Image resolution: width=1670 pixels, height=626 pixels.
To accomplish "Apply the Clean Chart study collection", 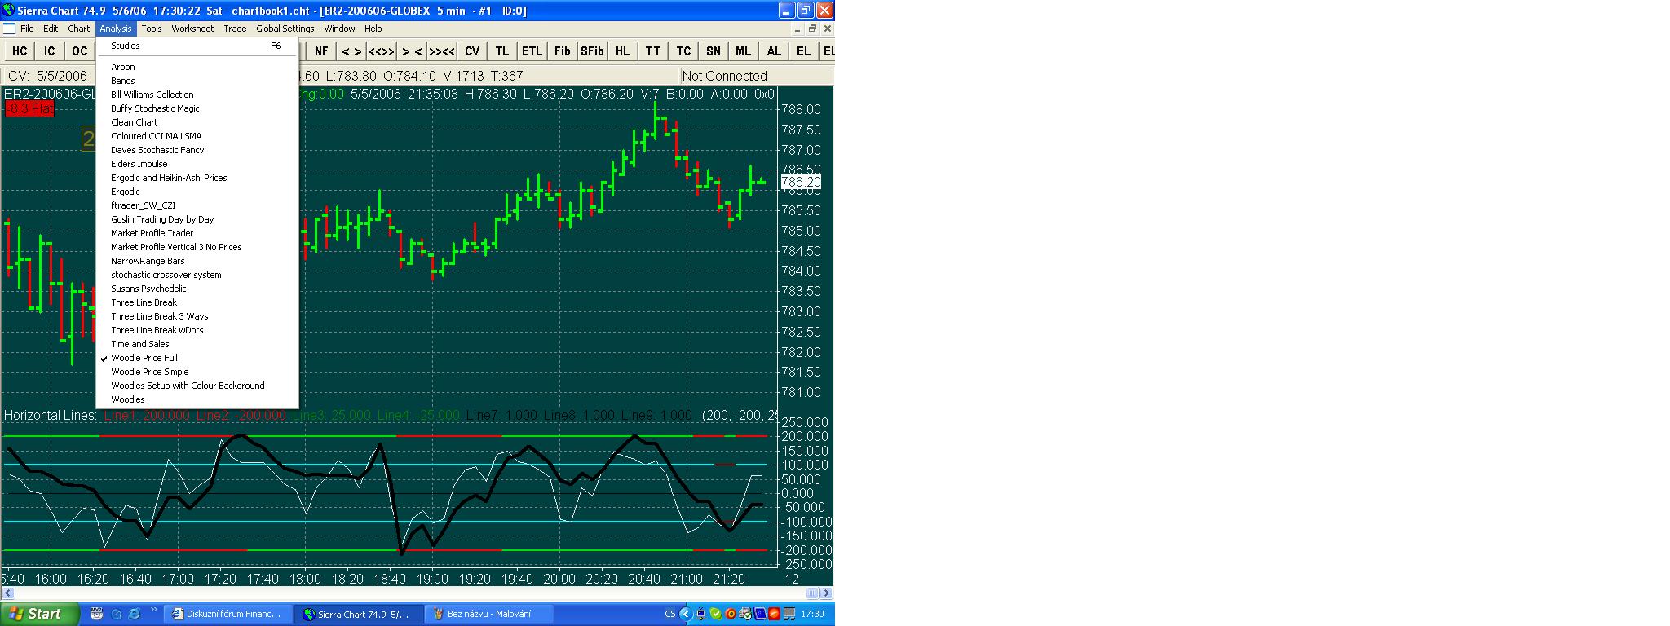I will (x=197, y=122).
